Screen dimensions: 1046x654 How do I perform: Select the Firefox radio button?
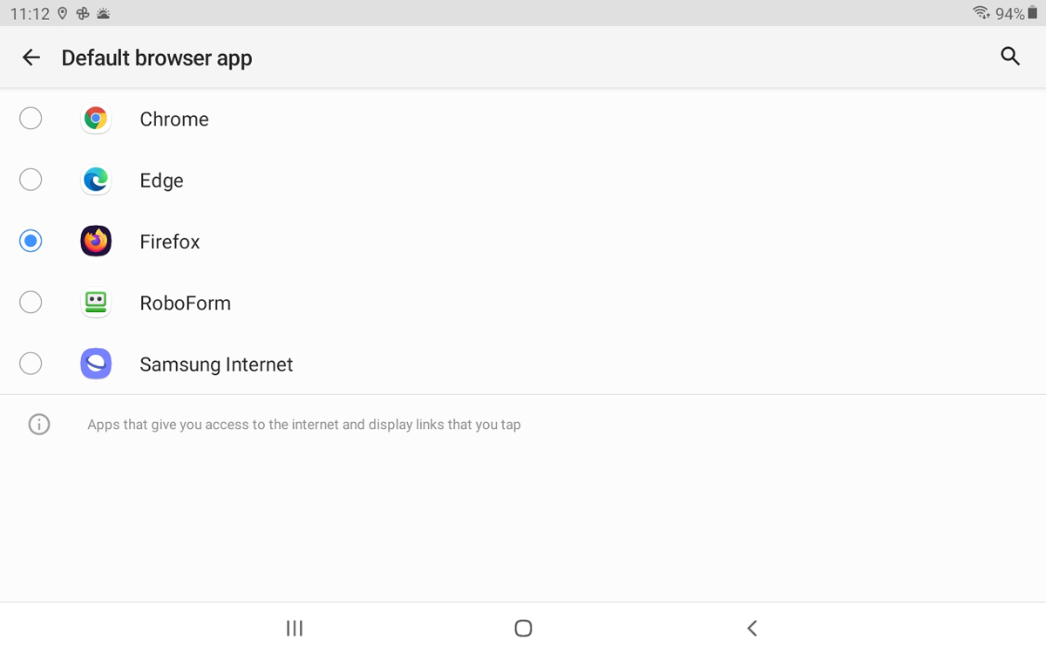click(x=31, y=241)
